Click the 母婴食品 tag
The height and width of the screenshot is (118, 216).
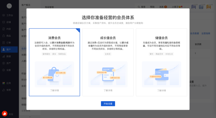click(x=62, y=54)
